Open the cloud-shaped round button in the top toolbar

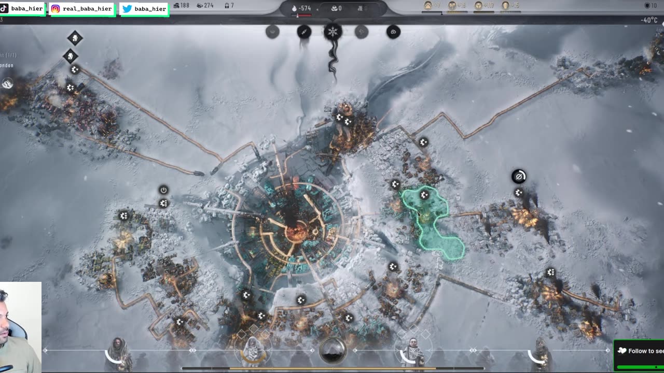[393, 32]
